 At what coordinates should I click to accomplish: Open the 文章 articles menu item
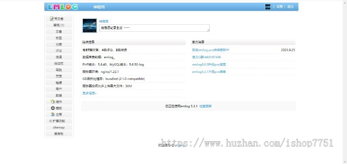coord(59,32)
